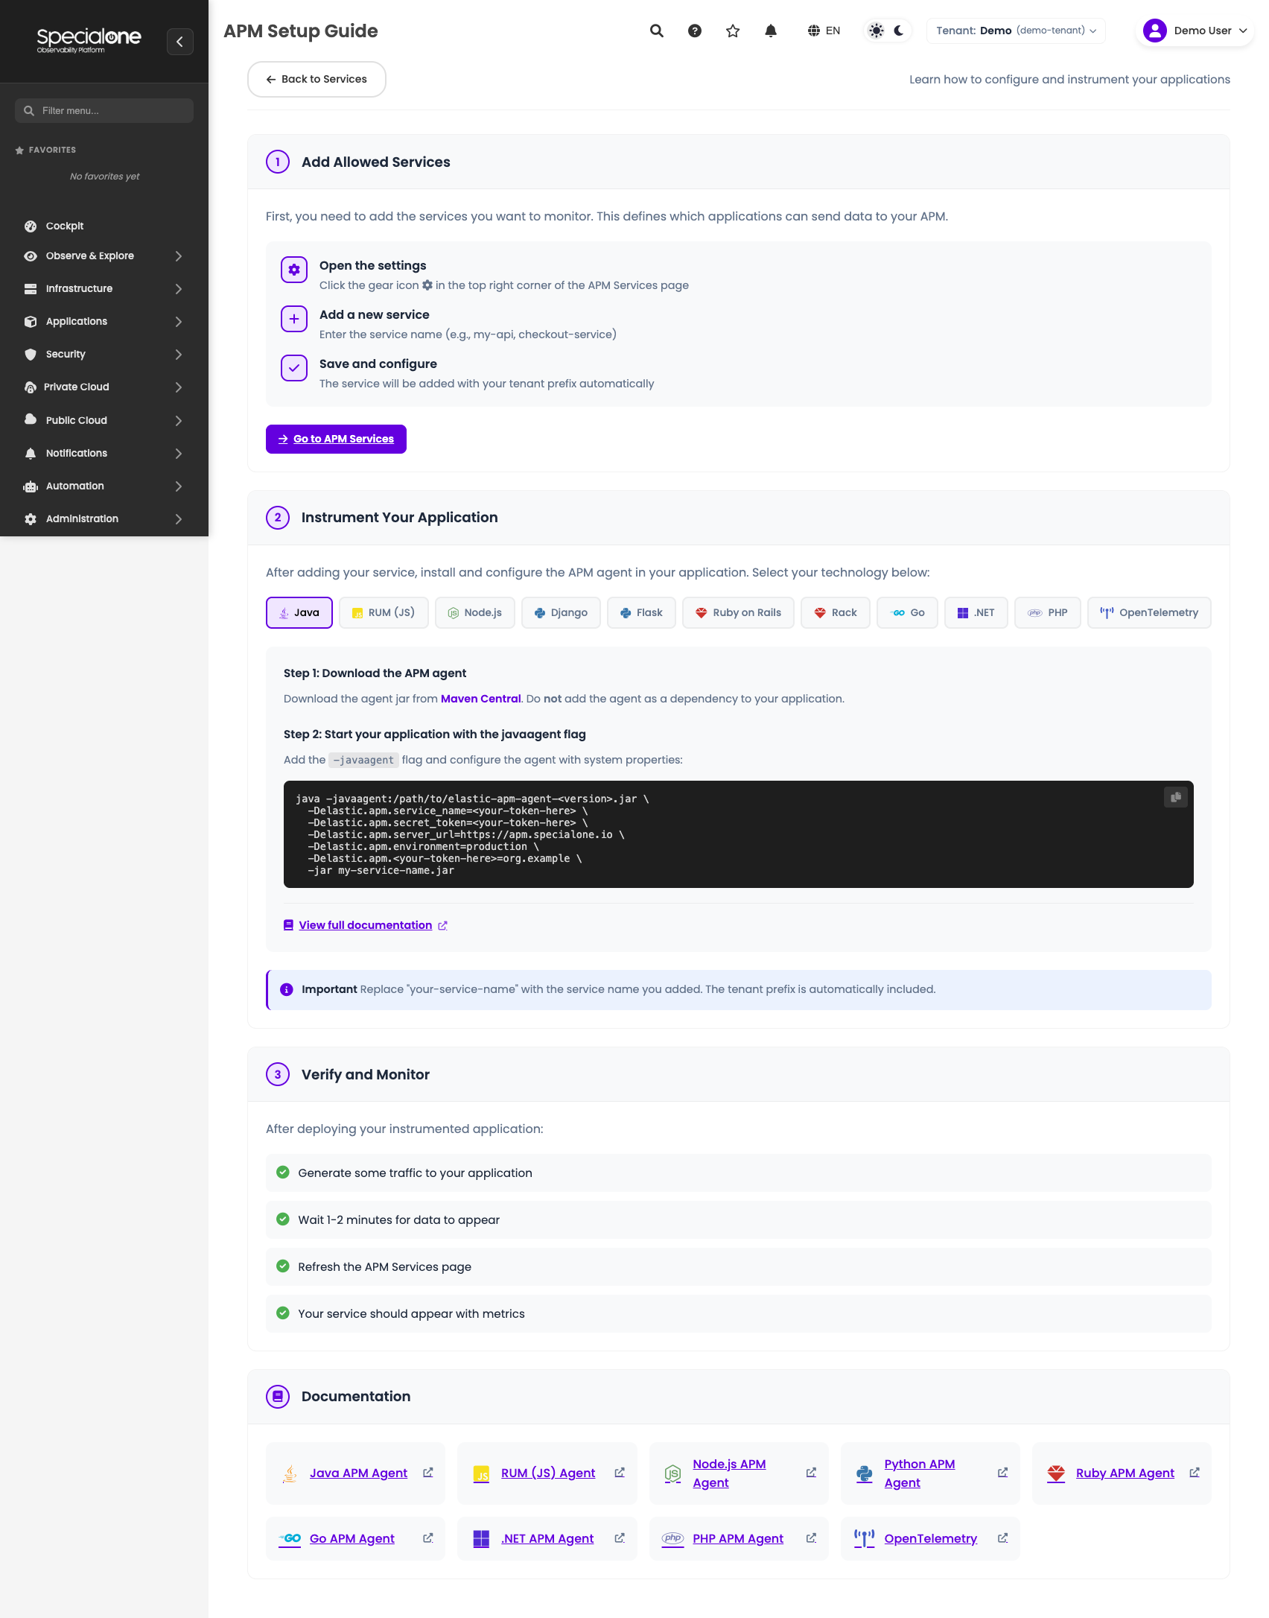This screenshot has width=1269, height=1618.
Task: Click the Specialone logo
Action: [89, 40]
